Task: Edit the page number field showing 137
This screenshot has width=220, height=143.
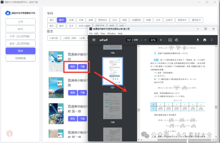Action: tap(129, 40)
